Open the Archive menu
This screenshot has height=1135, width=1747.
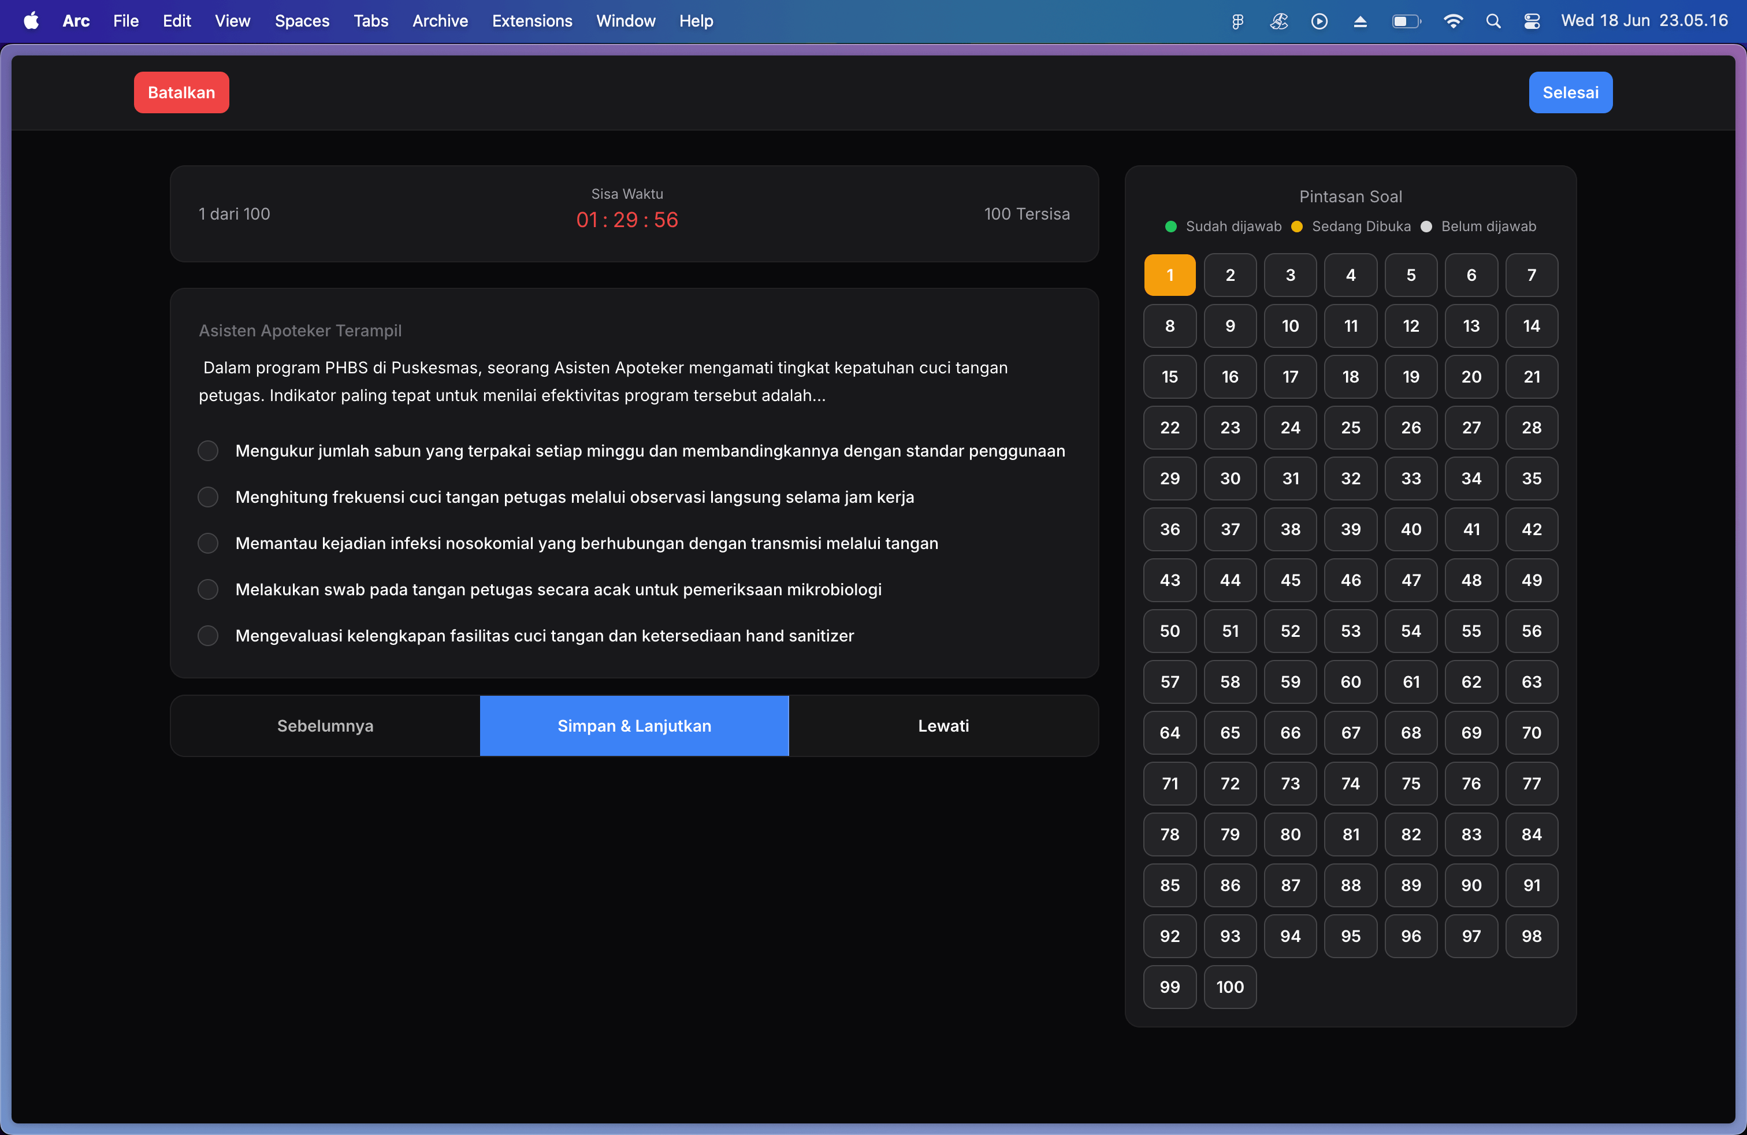[440, 21]
